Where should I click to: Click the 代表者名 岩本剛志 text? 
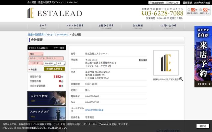[90, 117]
